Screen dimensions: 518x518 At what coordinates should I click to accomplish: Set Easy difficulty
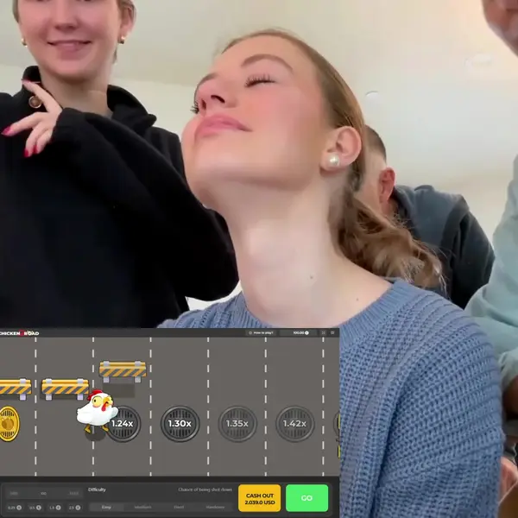(x=106, y=507)
